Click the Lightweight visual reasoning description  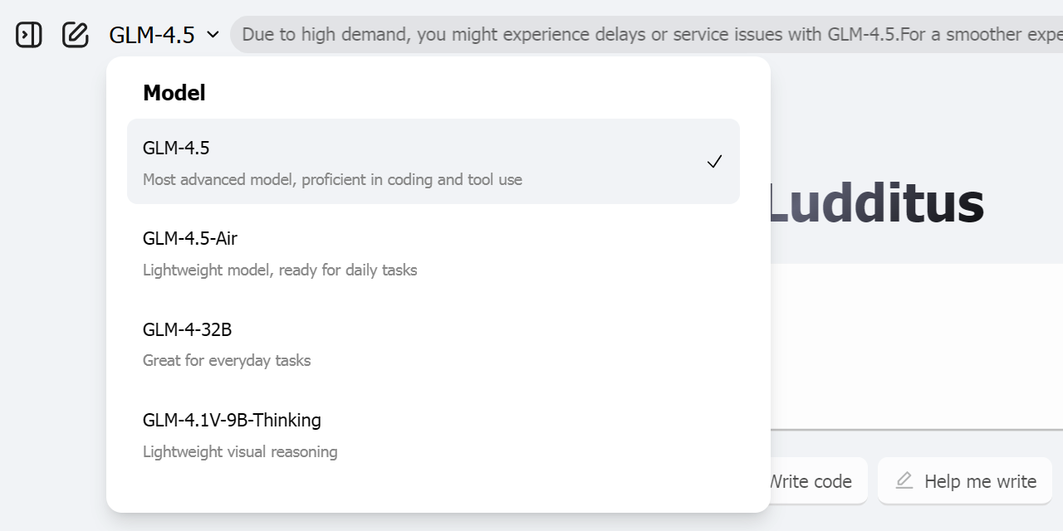(240, 452)
